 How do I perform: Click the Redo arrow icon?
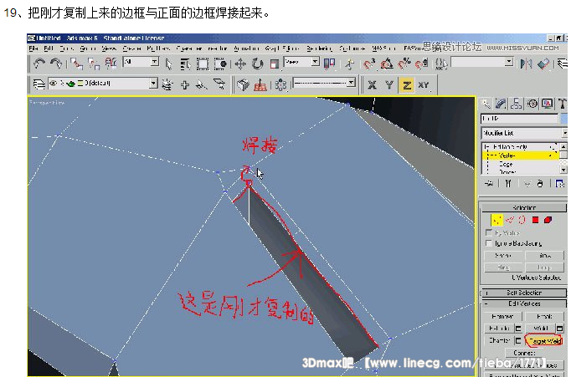(56, 64)
